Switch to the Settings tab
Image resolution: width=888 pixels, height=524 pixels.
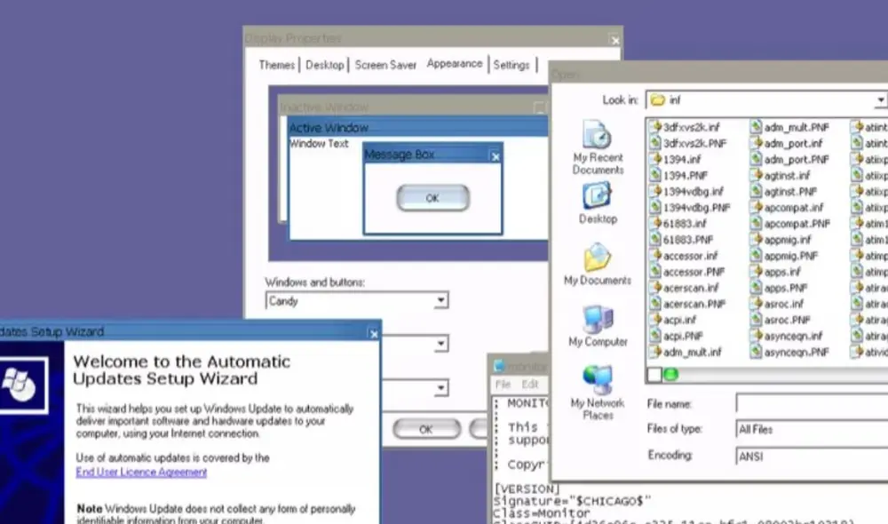pos(512,64)
